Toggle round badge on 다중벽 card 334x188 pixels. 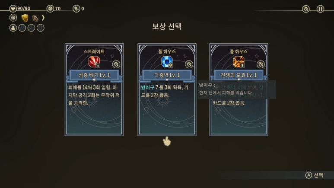[x=189, y=64]
